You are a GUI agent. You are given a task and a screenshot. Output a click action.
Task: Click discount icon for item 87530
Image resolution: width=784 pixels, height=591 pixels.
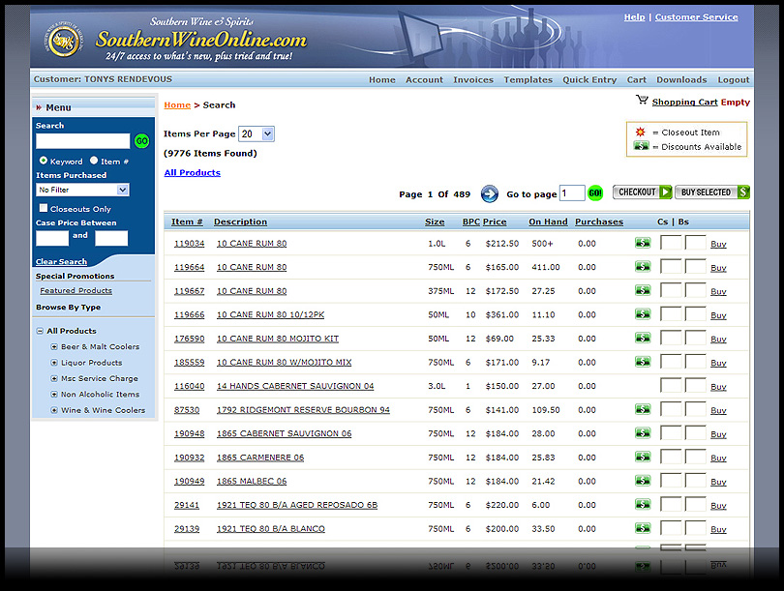coord(643,410)
